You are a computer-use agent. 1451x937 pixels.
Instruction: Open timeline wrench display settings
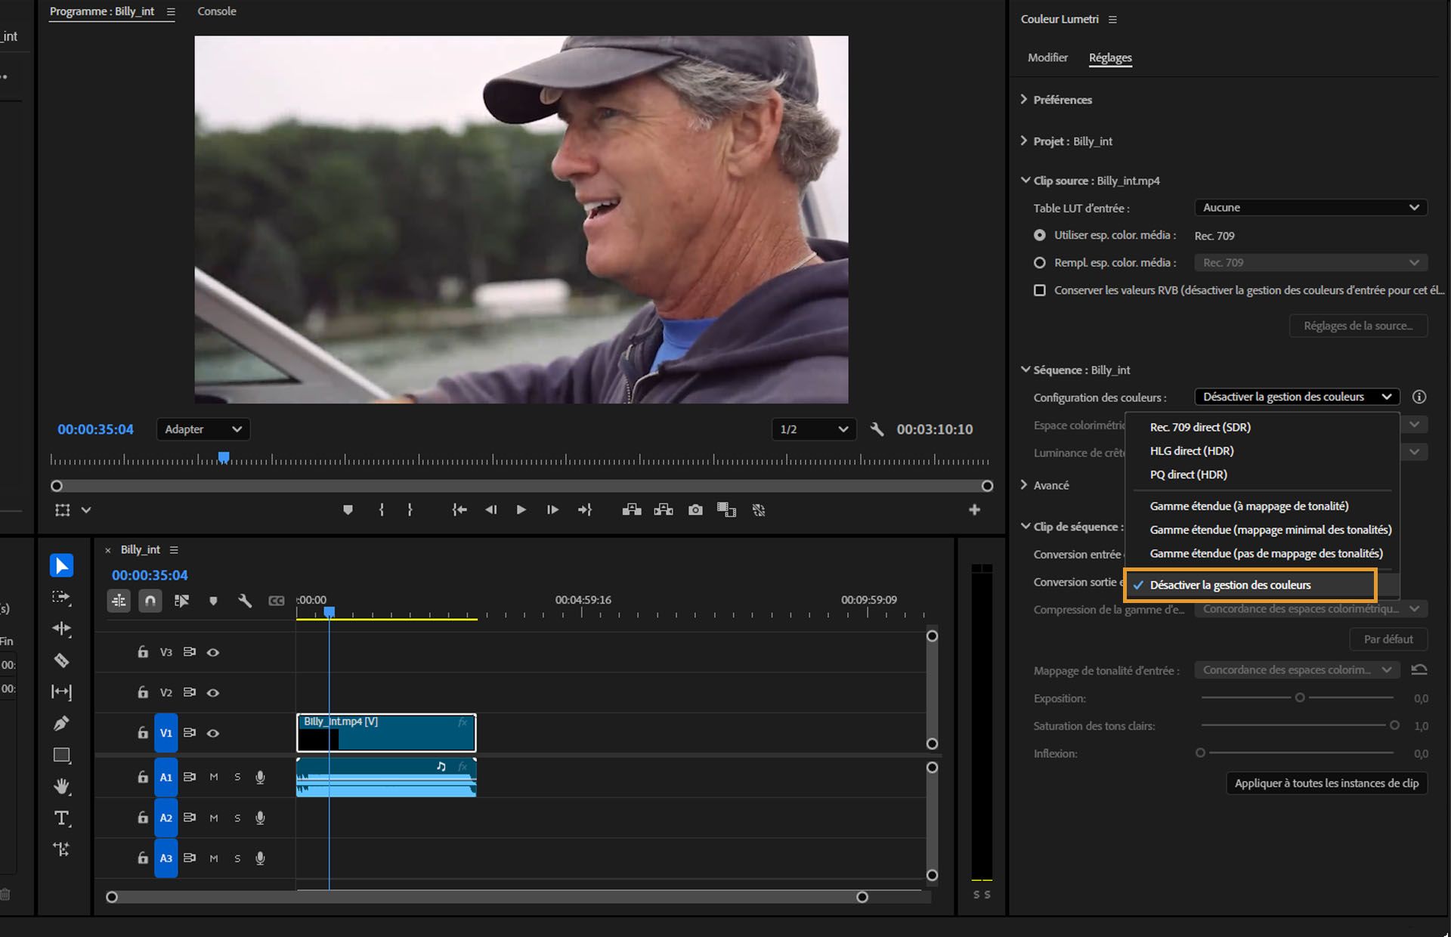pos(245,601)
